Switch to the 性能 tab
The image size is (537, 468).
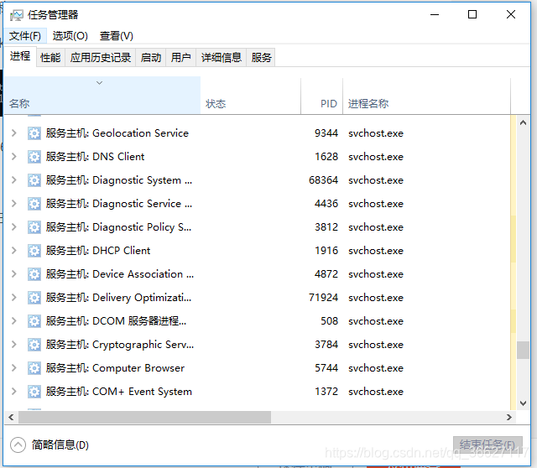click(50, 58)
